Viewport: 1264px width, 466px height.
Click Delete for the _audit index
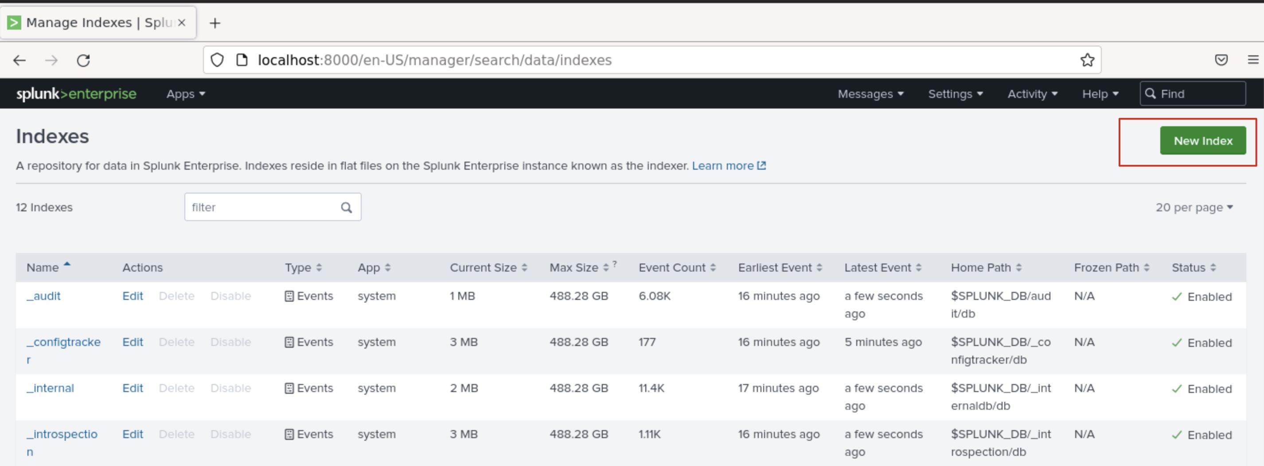coord(177,296)
